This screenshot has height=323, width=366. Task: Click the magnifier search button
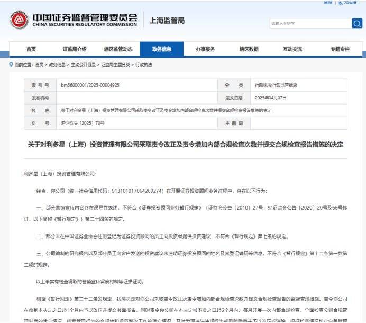(x=357, y=23)
